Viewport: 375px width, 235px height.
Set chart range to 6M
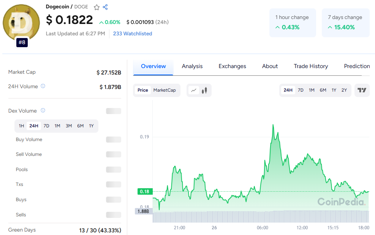(x=323, y=90)
